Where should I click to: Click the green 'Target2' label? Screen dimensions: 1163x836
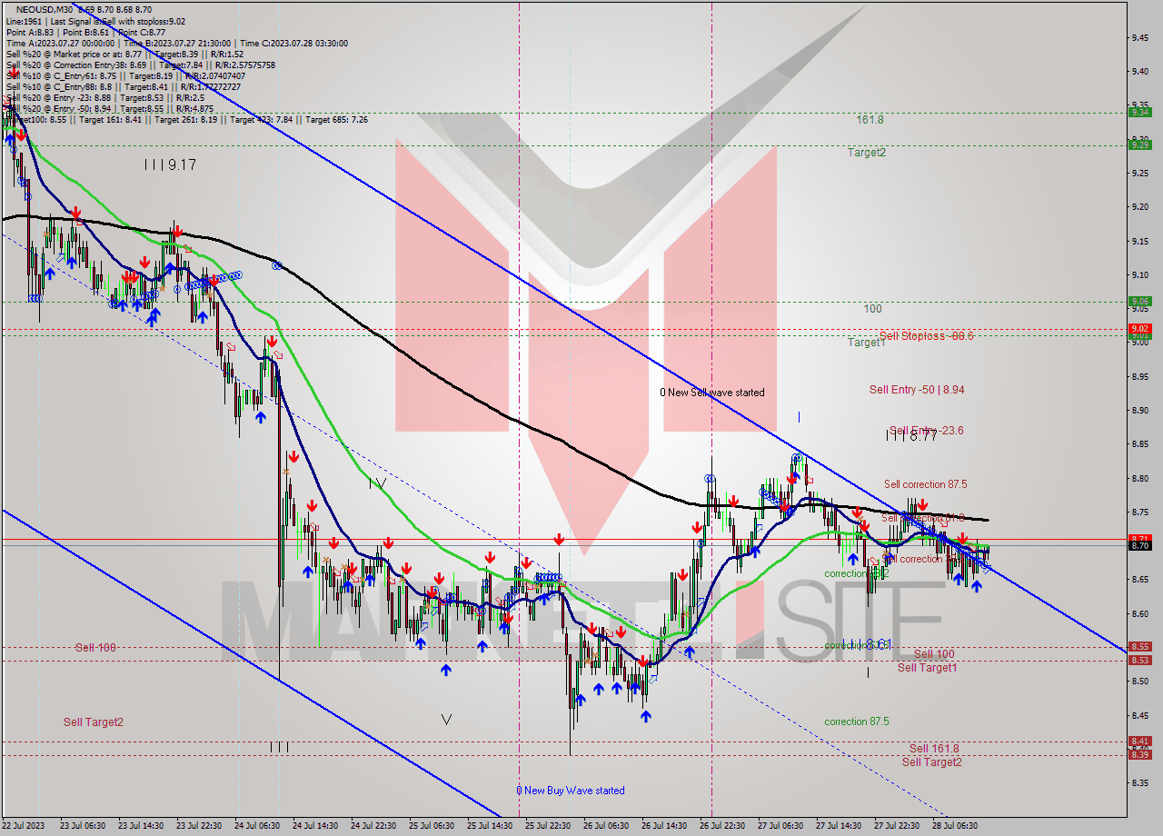click(x=867, y=153)
